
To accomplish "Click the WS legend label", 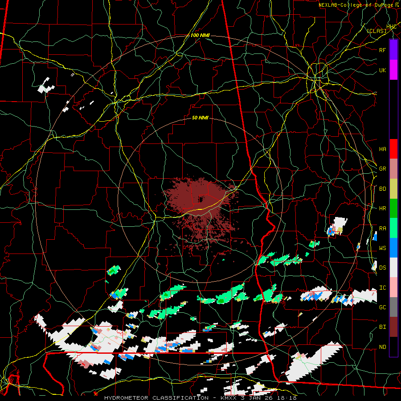I will point(382,248).
